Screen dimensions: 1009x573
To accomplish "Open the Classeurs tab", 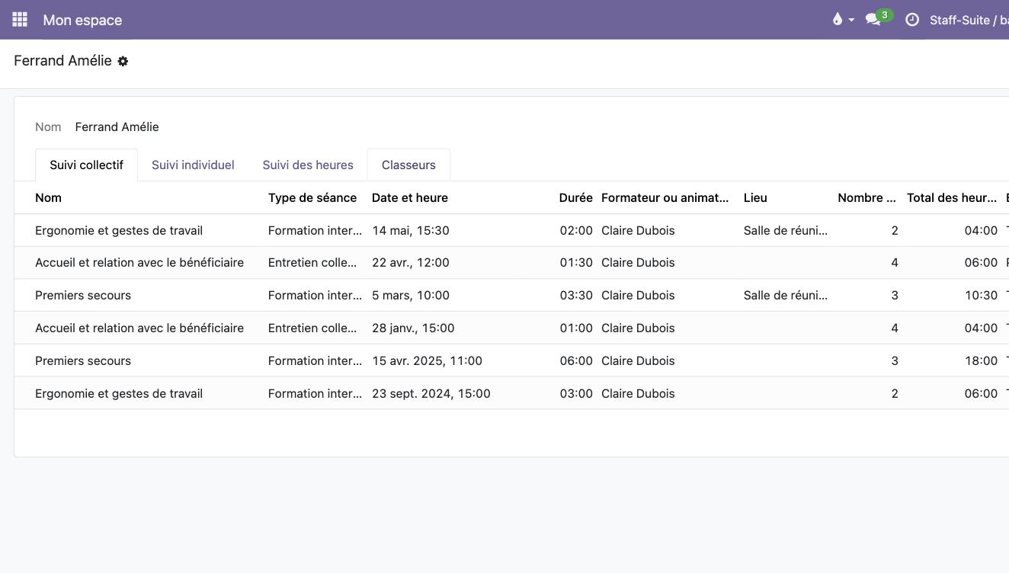I will [x=408, y=165].
